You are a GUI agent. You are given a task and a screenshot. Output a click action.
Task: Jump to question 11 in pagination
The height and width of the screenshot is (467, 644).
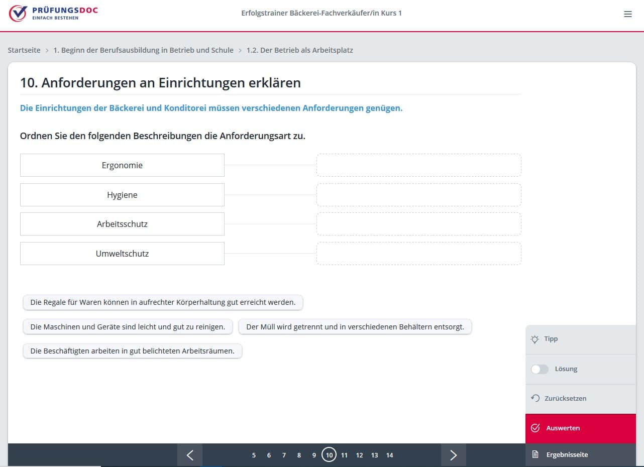click(x=344, y=455)
